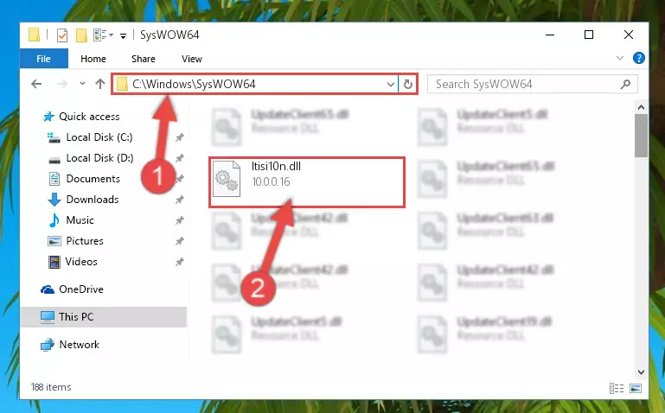
Task: Unpin Videos using its pin icon
Action: (x=180, y=262)
